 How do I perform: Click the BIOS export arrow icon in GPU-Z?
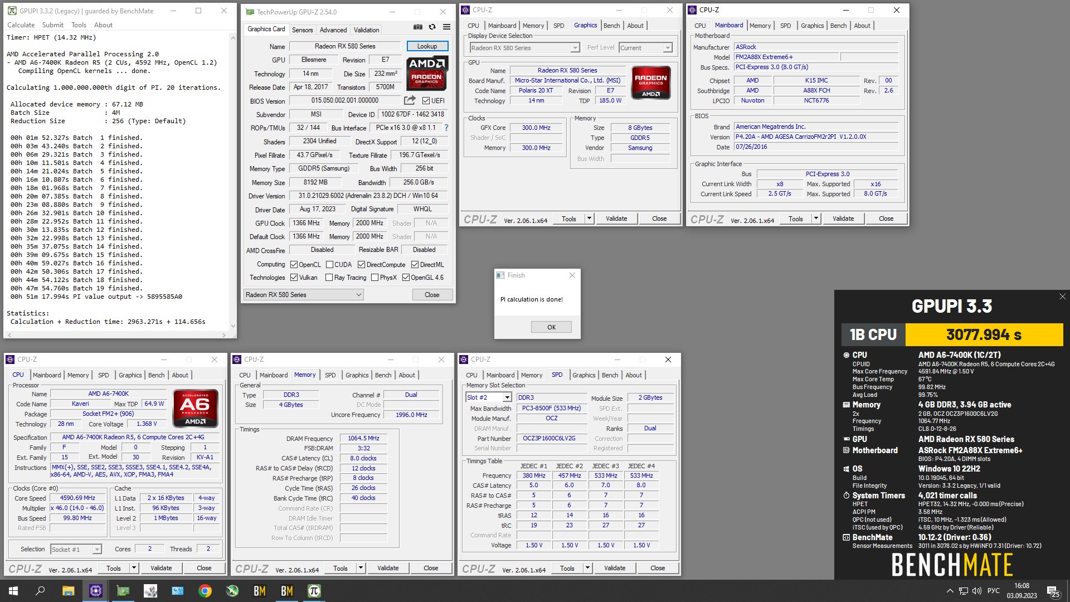[410, 100]
